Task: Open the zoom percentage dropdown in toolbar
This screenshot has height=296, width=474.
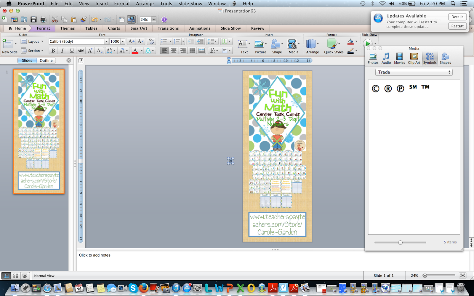Action: pyautogui.click(x=154, y=20)
